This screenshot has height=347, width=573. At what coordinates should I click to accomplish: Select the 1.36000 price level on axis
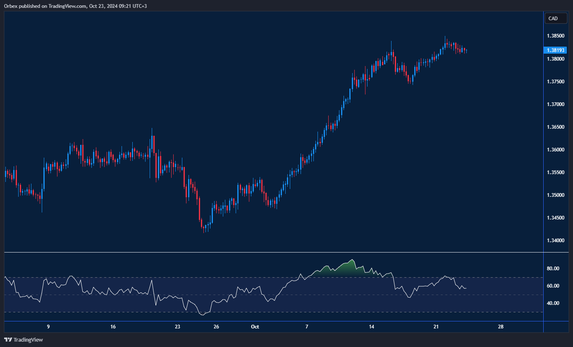(x=556, y=150)
